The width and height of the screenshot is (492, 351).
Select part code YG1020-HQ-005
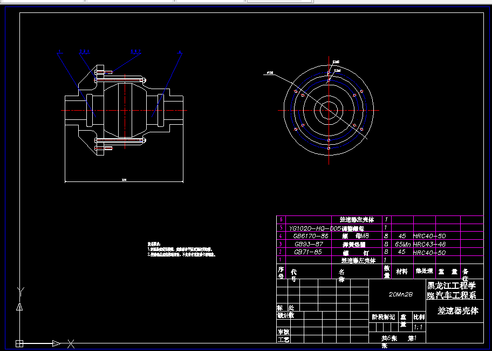(x=316, y=228)
